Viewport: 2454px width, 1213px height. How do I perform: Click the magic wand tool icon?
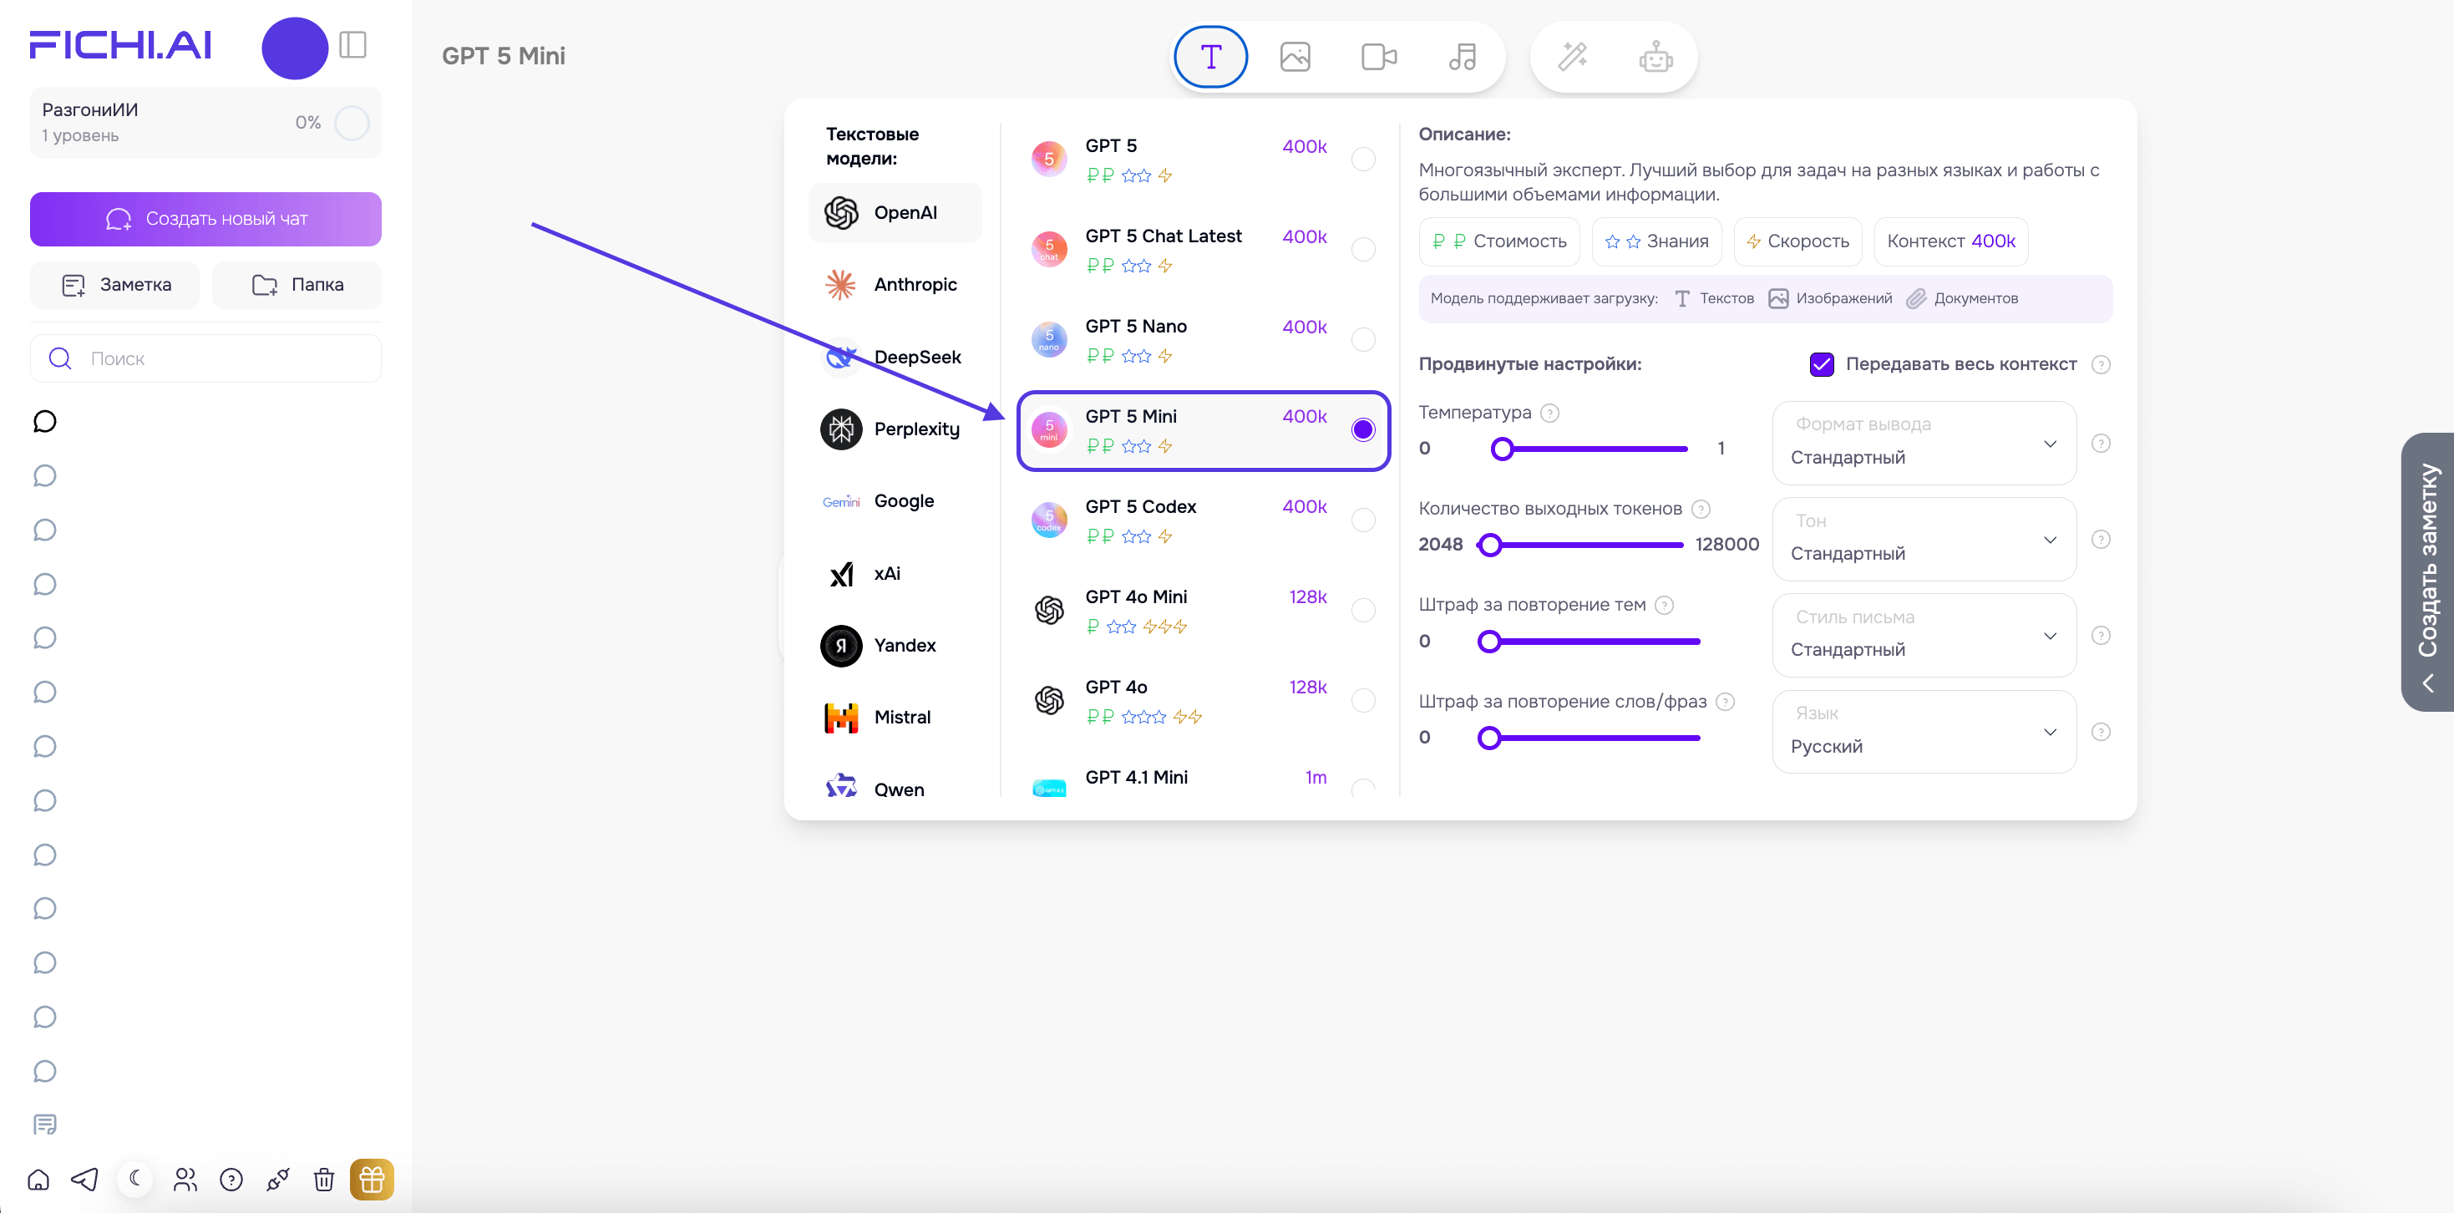1572,57
